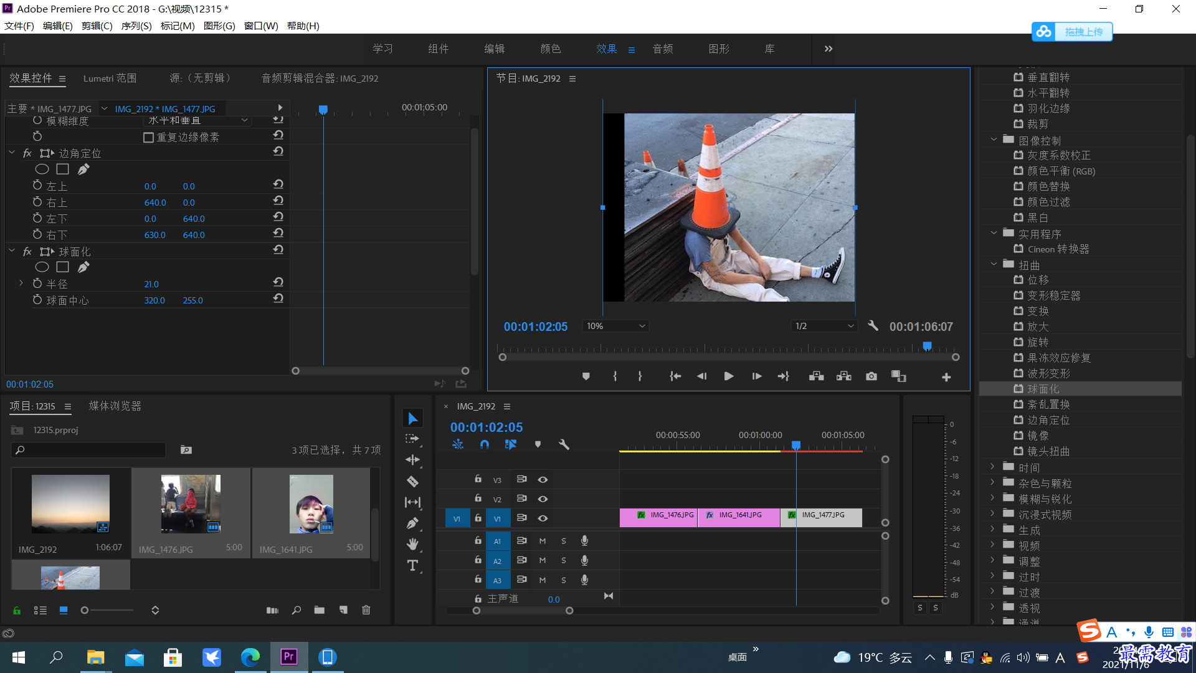
Task: Open 文件(F) menu
Action: (x=19, y=26)
